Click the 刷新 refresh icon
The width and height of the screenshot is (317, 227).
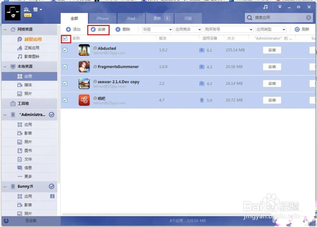pos(297,29)
